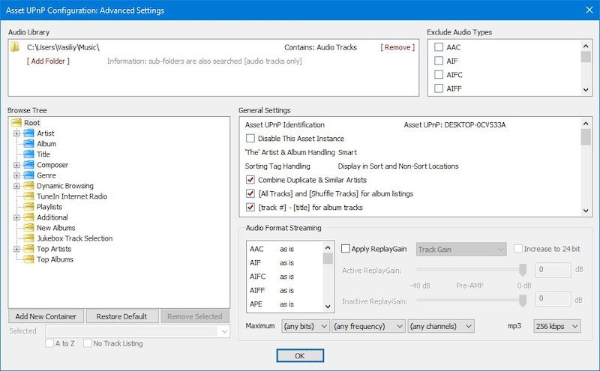600x371 pixels.
Task: Uncheck Combine Duplicate & Similar Artists
Action: 250,180
